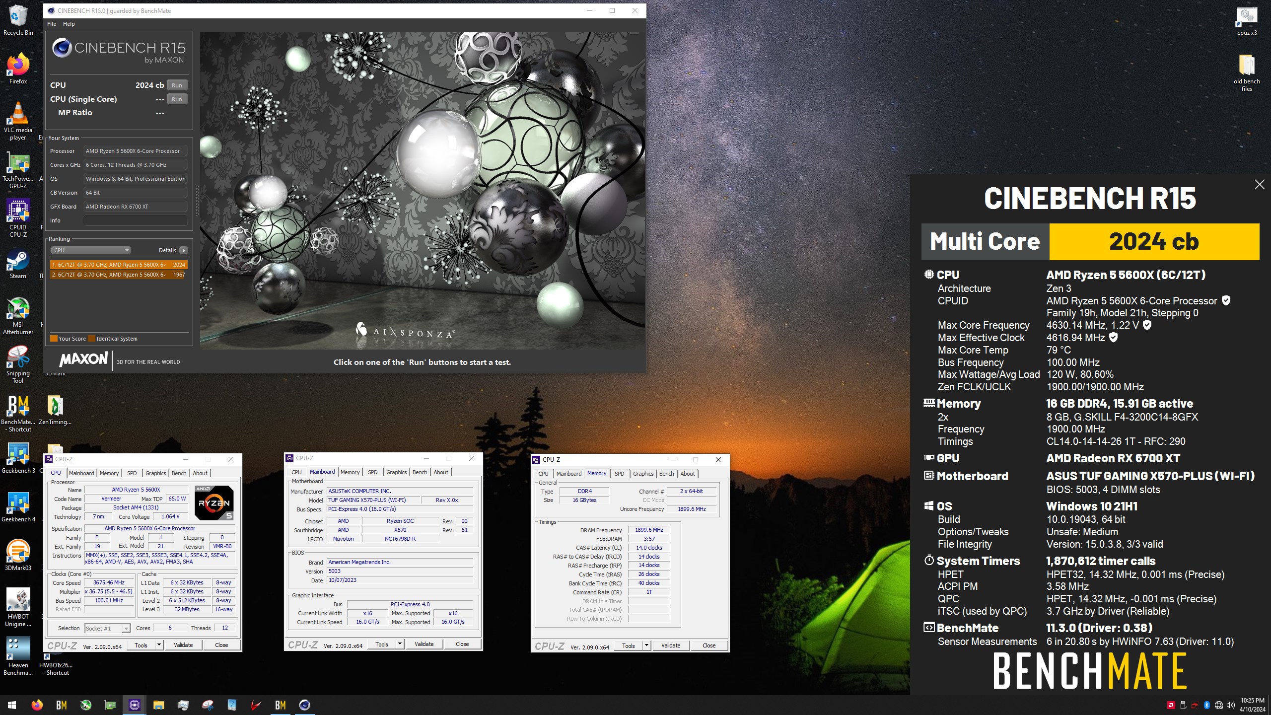1271x715 pixels.
Task: Switch to Graphics tab in Timings CPU-Z window
Action: 643,474
